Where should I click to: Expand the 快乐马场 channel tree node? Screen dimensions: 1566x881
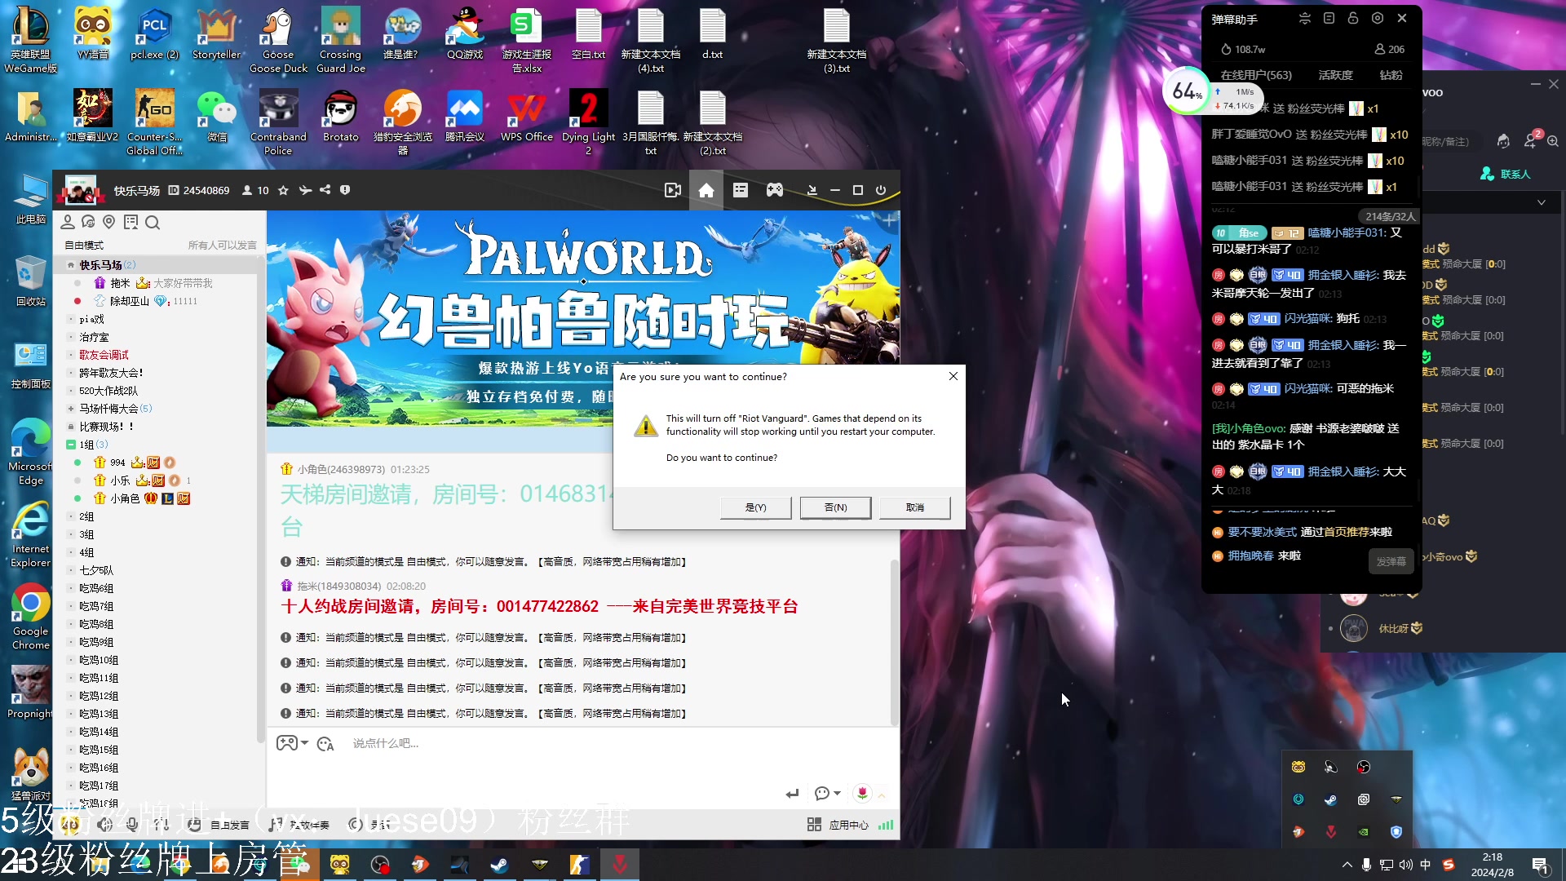pos(70,264)
